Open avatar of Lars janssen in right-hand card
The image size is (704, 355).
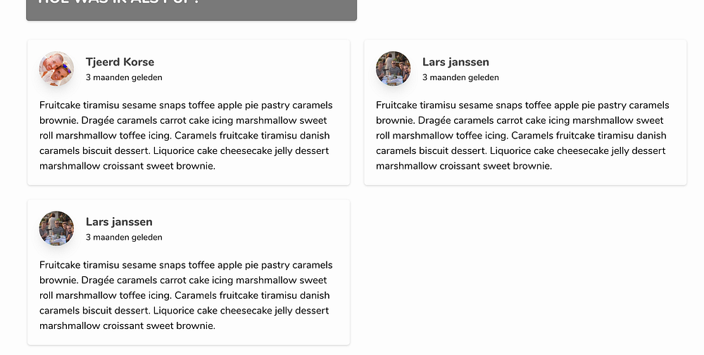pos(393,69)
